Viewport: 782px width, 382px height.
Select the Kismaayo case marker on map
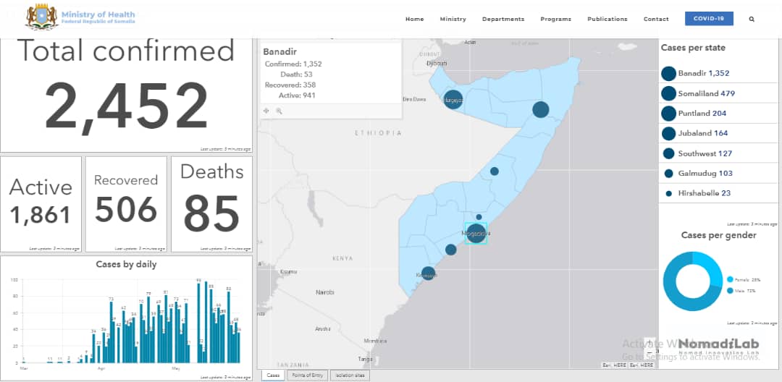click(x=428, y=274)
